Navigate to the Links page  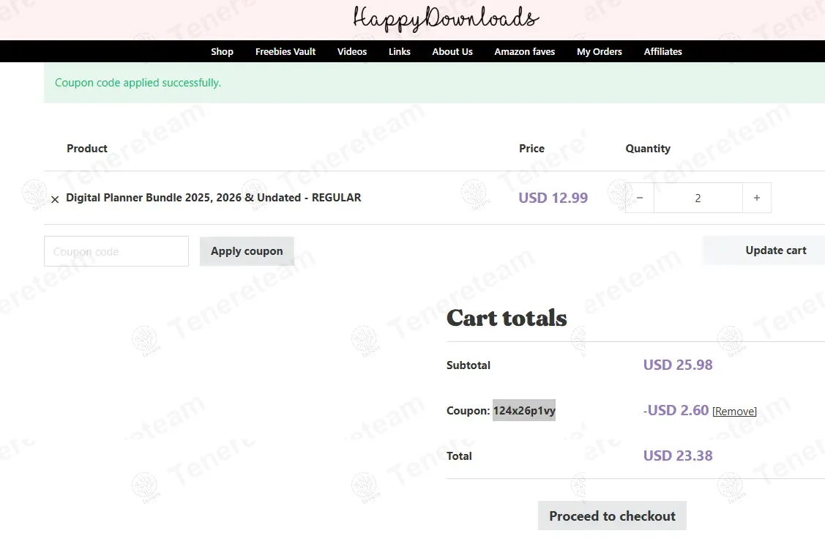pos(400,51)
